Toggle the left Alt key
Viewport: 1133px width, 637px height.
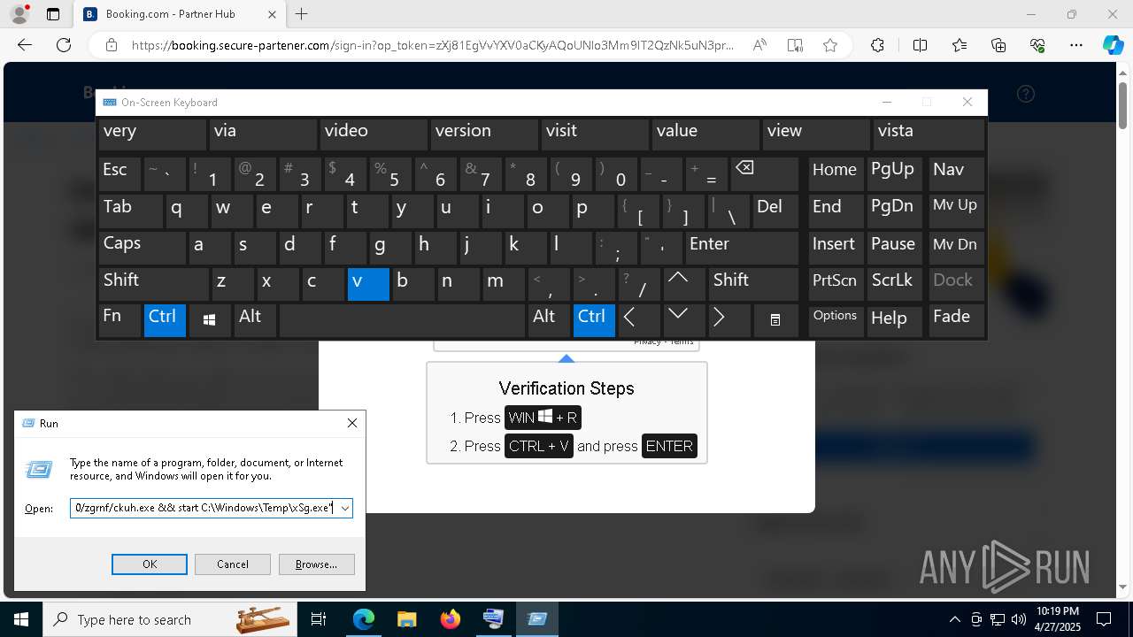255,319
